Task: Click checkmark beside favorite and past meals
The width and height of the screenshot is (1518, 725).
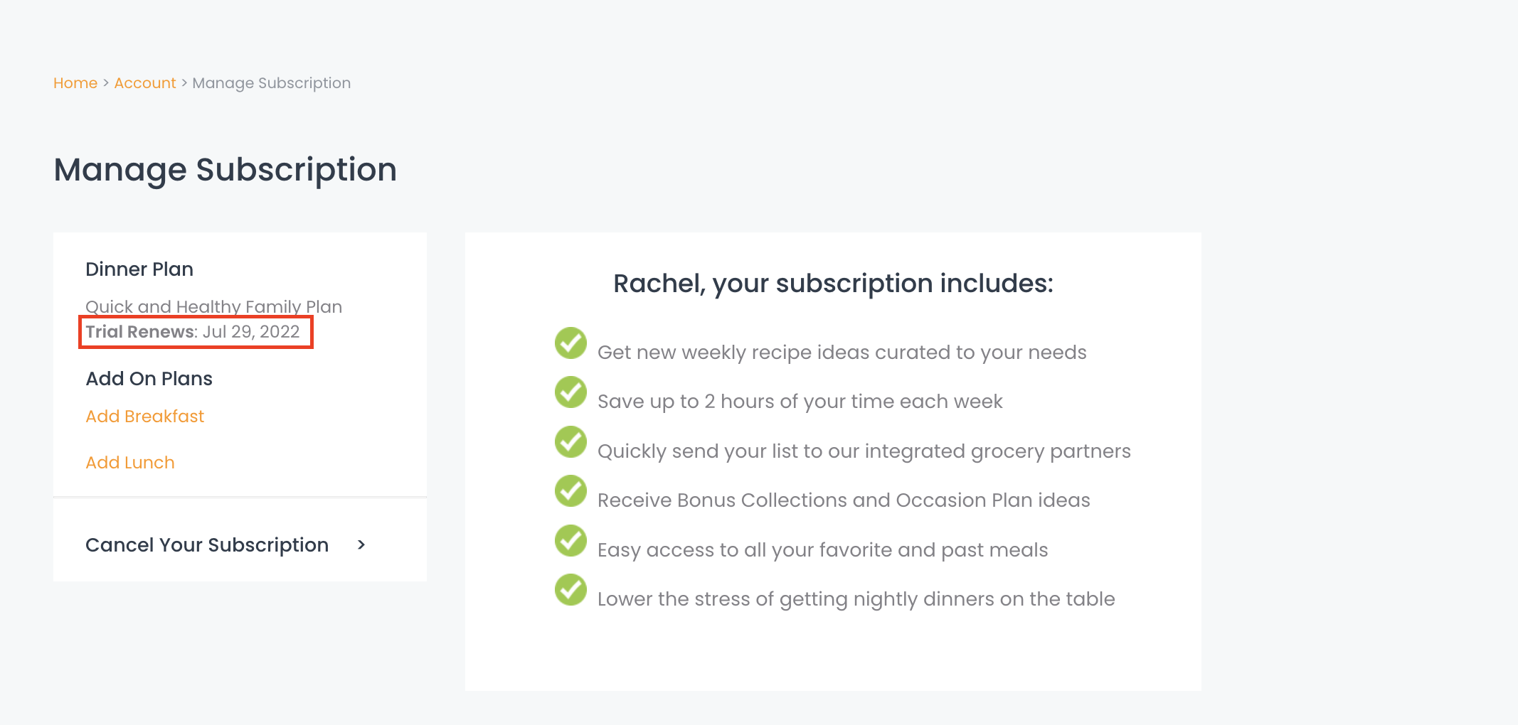Action: click(x=570, y=541)
